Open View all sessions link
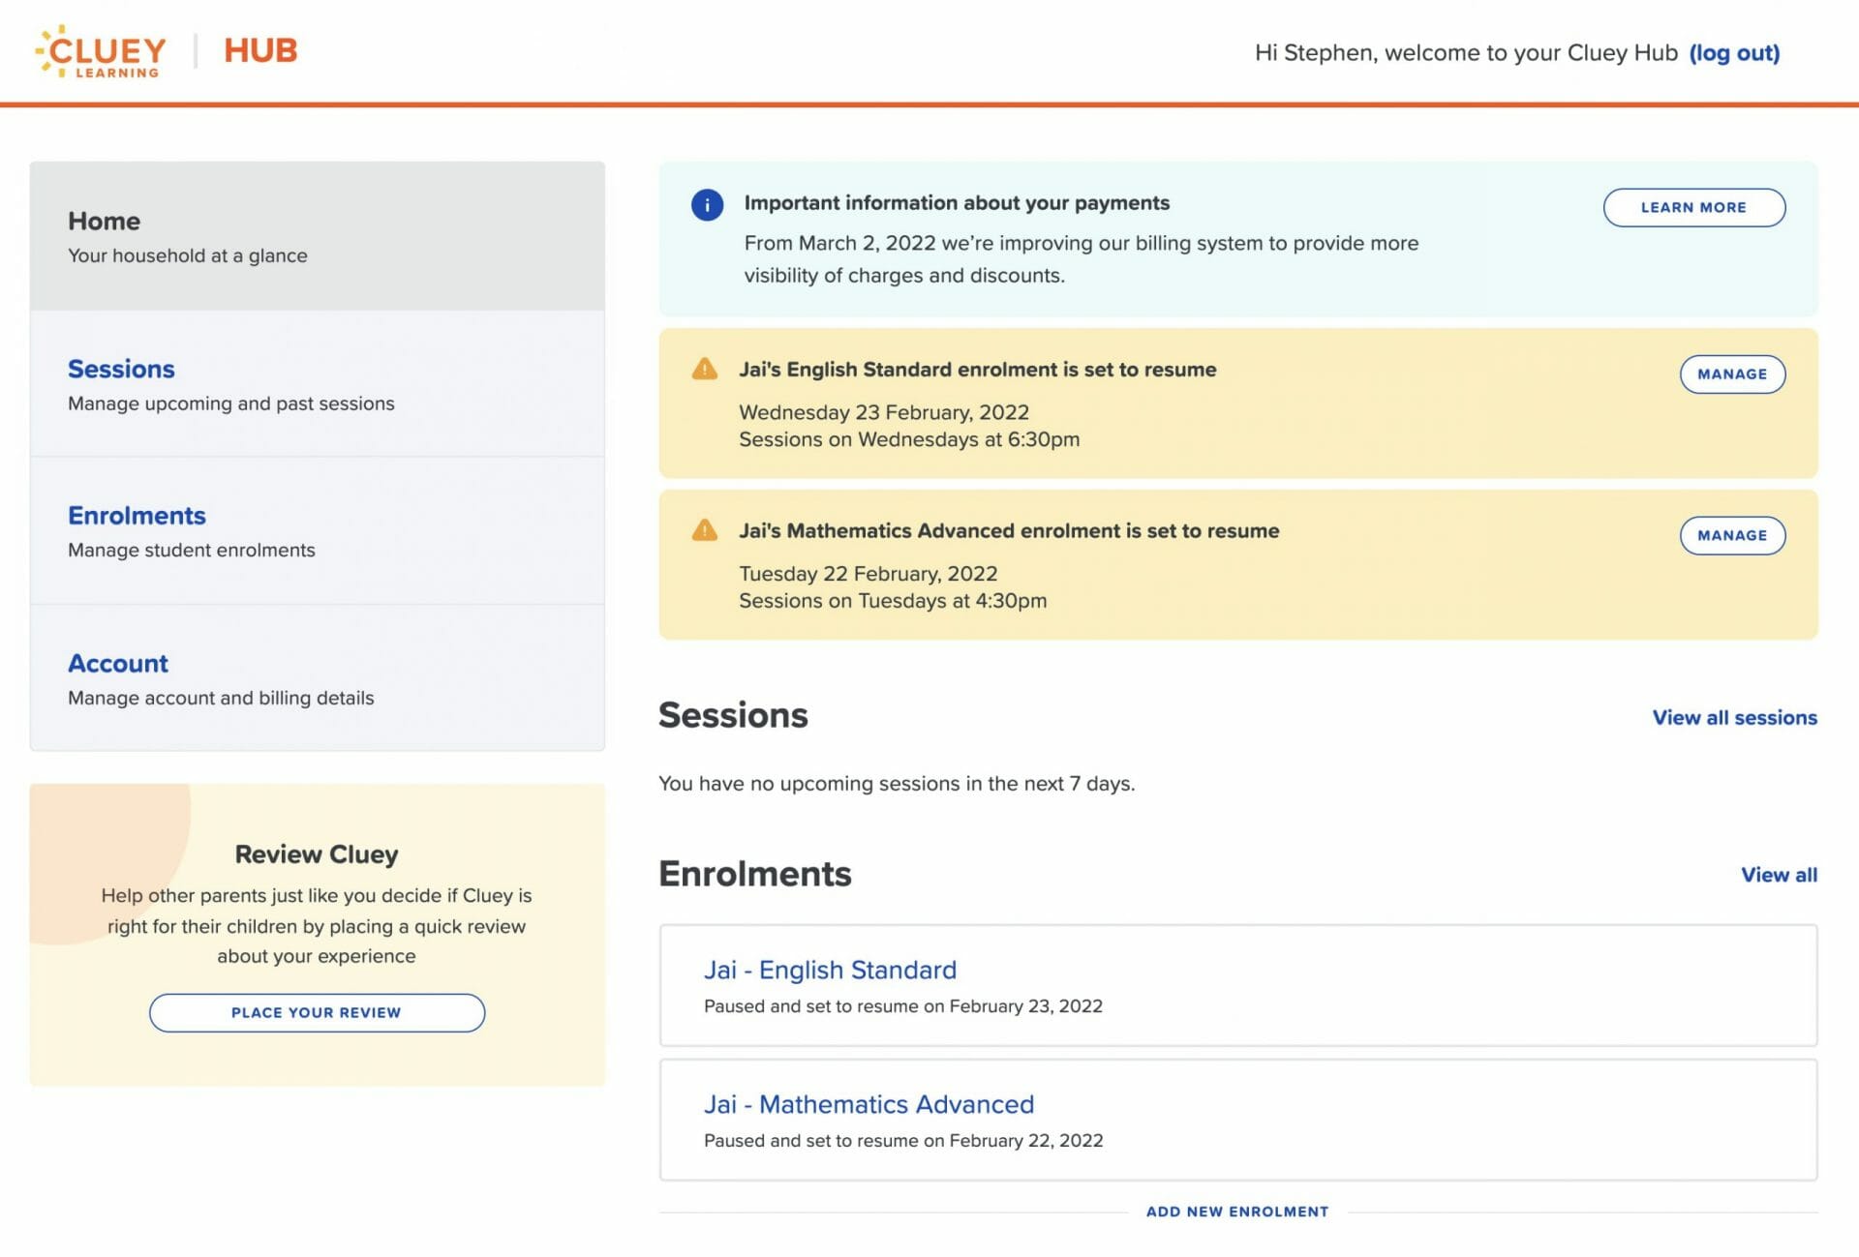Viewport: 1859px width, 1257px height. (1733, 718)
